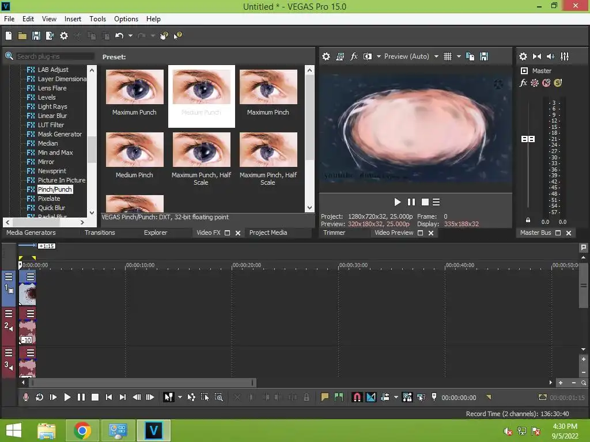Open Video Output FX in preview toolbar
Viewport: 590px width, 442px height.
354,56
